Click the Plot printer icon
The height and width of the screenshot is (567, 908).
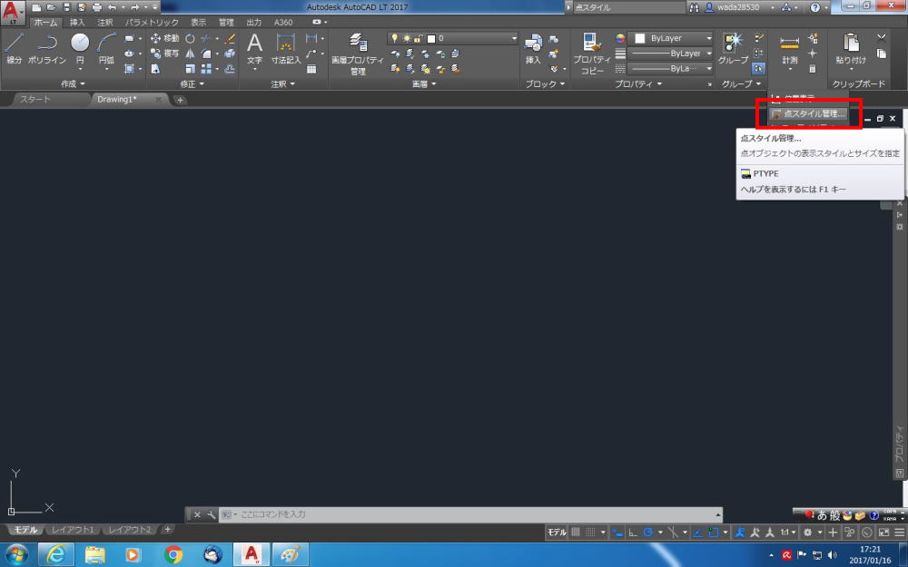tap(97, 7)
